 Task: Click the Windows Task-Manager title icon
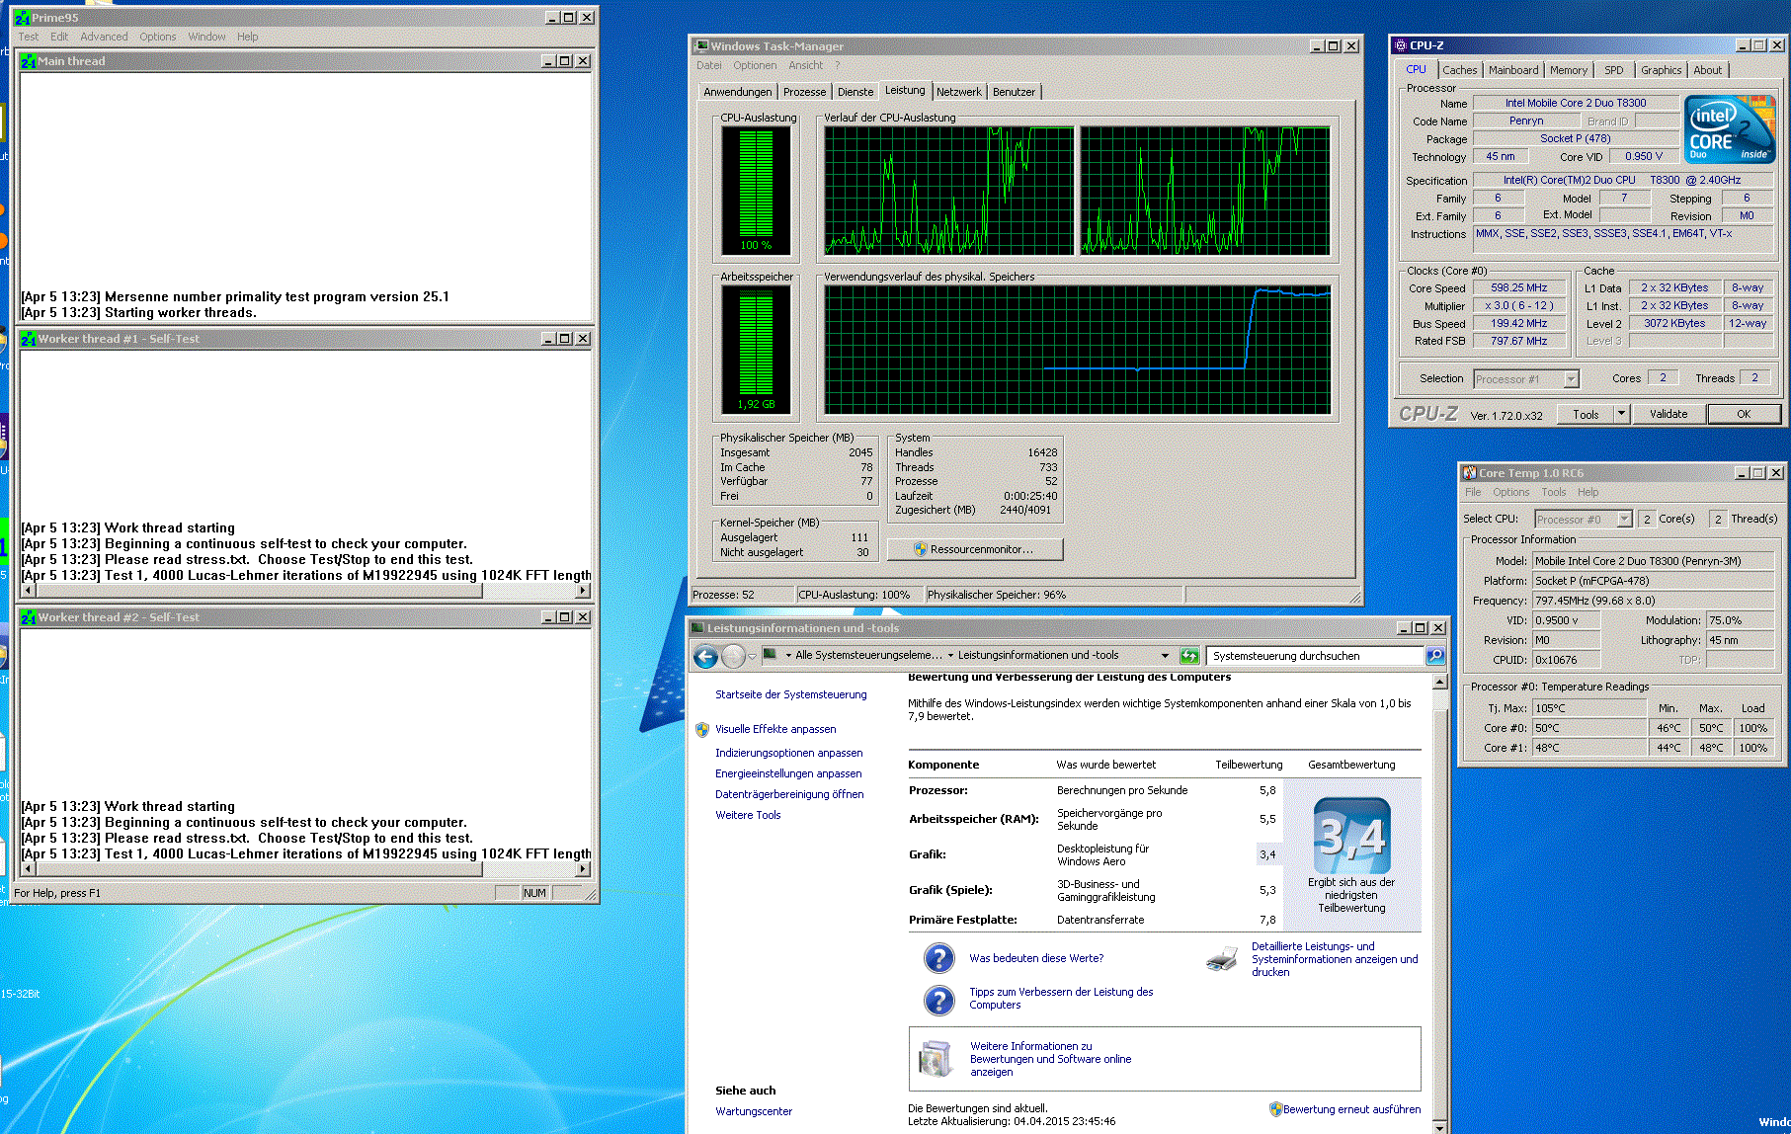click(701, 46)
